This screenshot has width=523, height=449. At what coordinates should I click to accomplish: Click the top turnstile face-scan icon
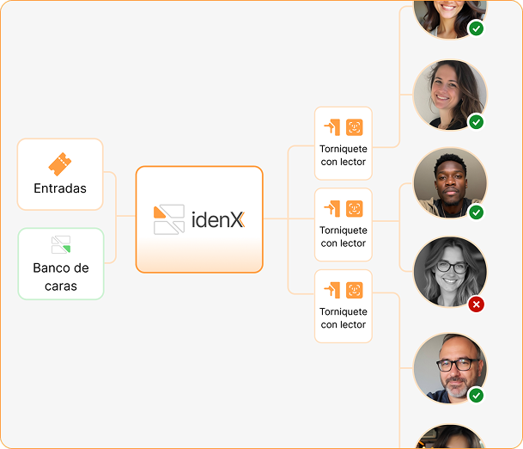click(x=355, y=127)
